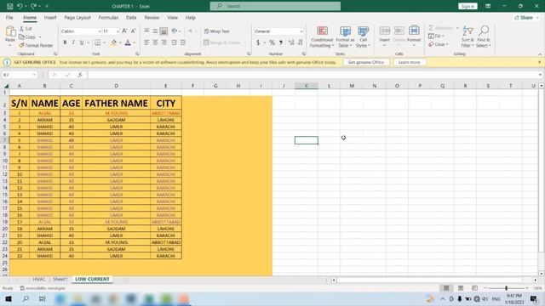Screen dimensions: 545x306
Task: Apply Bold formatting
Action: (x=65, y=42)
